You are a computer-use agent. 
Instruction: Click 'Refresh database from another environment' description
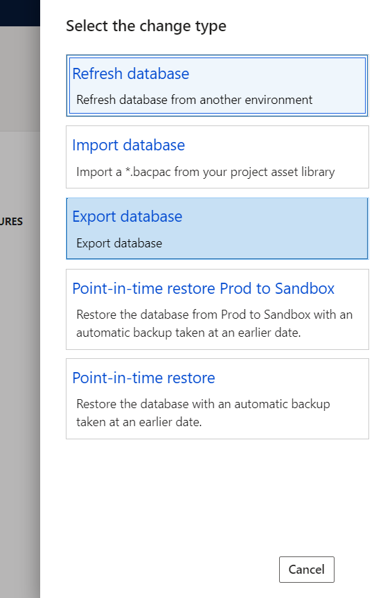(x=195, y=100)
